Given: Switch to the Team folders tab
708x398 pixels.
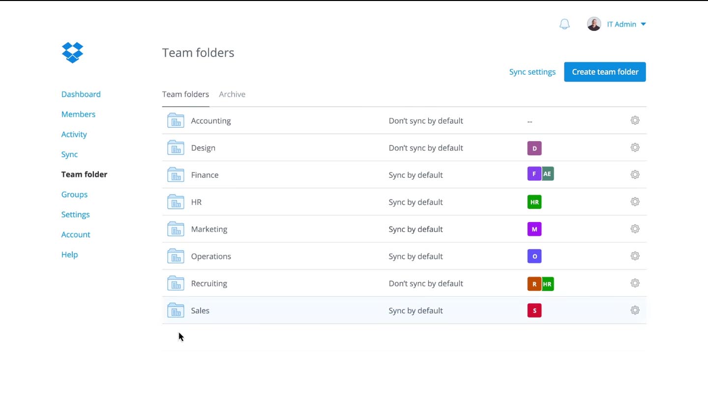Looking at the screenshot, I should 185,94.
